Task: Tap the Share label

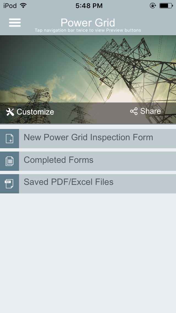Action: click(150, 111)
